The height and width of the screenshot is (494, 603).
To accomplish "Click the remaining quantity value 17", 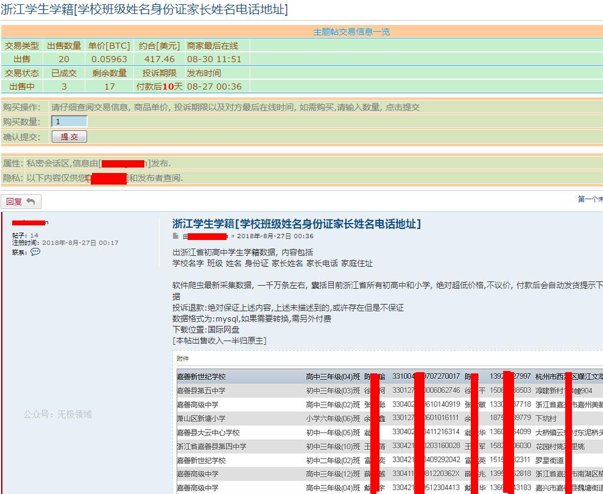I will click(x=109, y=86).
